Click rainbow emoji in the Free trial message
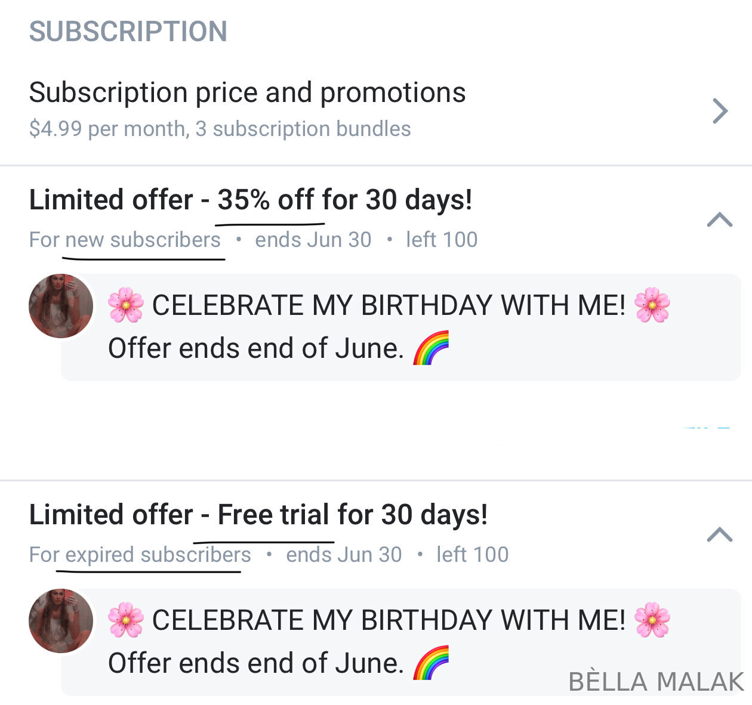The width and height of the screenshot is (752, 705). click(x=430, y=663)
